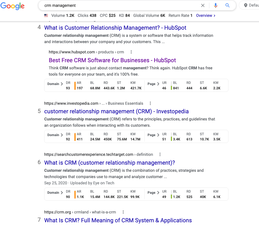This screenshot has width=259, height=226.
Task: Expand Page metrics in the Investopedia result bar
Action: pos(153,135)
